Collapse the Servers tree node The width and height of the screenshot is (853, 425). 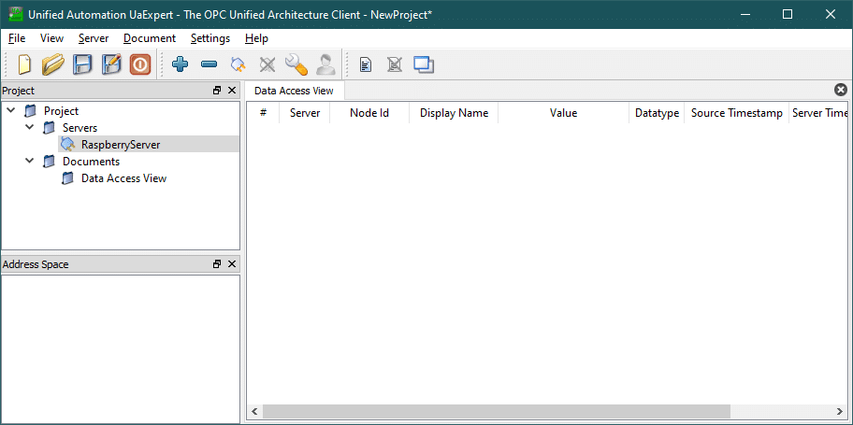(30, 128)
